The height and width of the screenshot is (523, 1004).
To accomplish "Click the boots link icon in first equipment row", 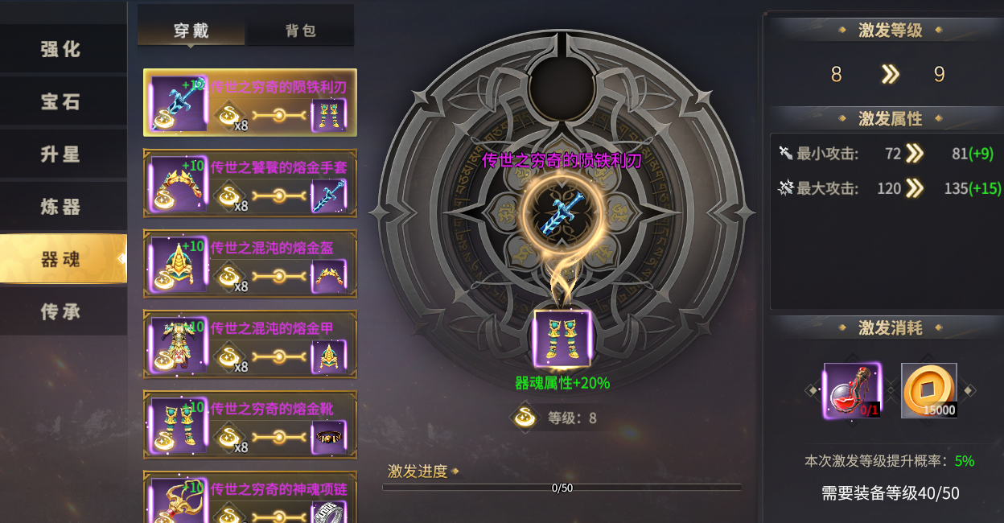I will click(328, 116).
